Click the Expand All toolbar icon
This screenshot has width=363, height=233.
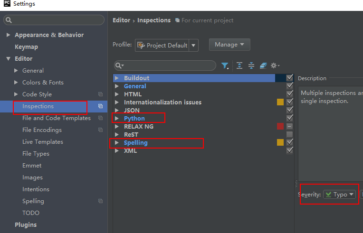click(x=239, y=65)
